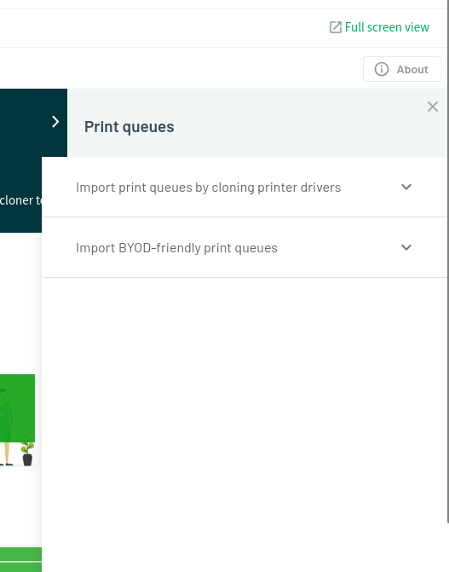Viewport: 449px width, 572px height.
Task: Click the potted plant illustration
Action: 27,454
